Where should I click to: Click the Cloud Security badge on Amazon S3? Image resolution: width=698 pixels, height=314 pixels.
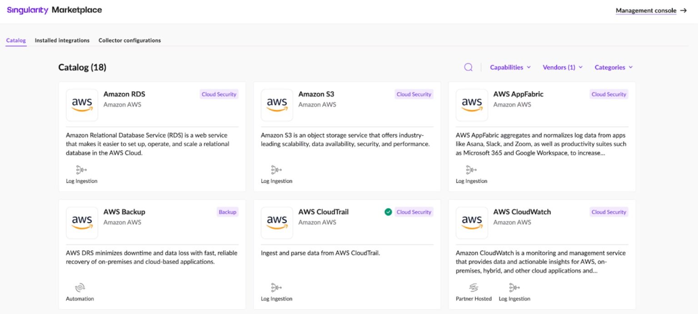click(x=414, y=94)
